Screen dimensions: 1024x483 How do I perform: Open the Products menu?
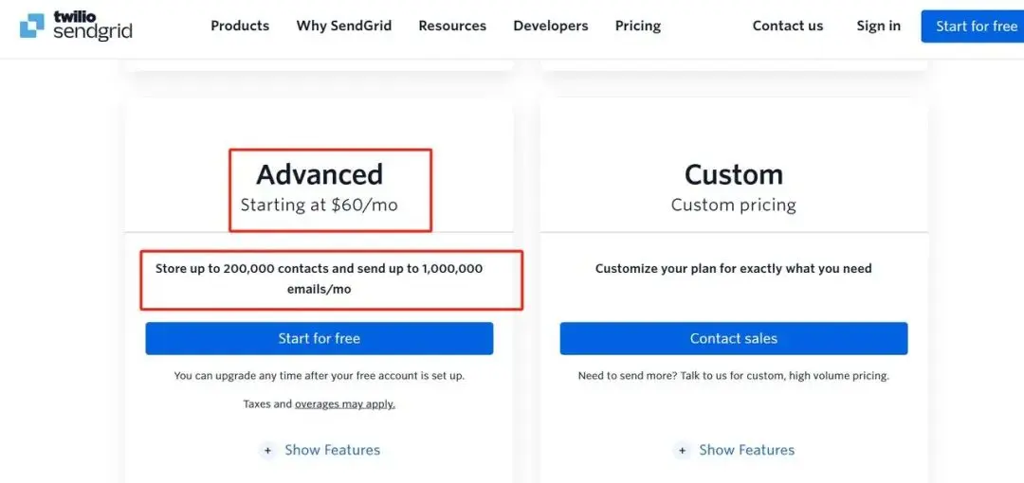coord(240,26)
